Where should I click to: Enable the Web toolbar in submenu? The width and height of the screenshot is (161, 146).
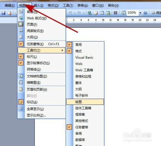coord(85,64)
